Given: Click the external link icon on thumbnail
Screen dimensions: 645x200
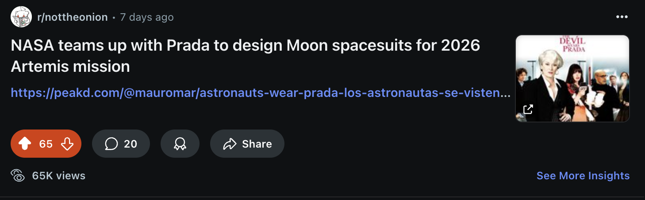Looking at the screenshot, I should point(528,109).
